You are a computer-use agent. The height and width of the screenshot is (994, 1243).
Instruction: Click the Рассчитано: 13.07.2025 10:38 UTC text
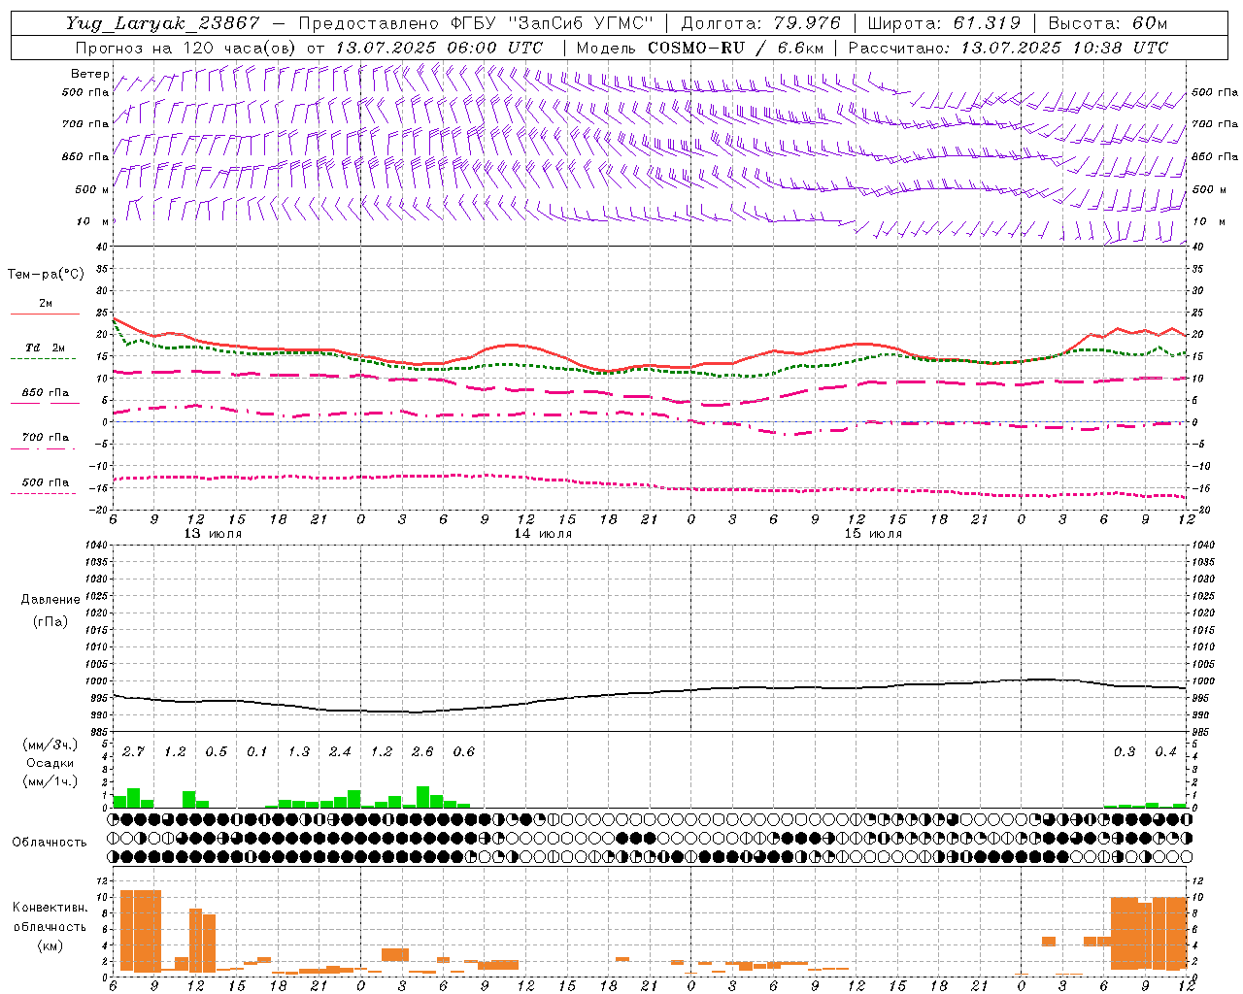pos(1008,48)
